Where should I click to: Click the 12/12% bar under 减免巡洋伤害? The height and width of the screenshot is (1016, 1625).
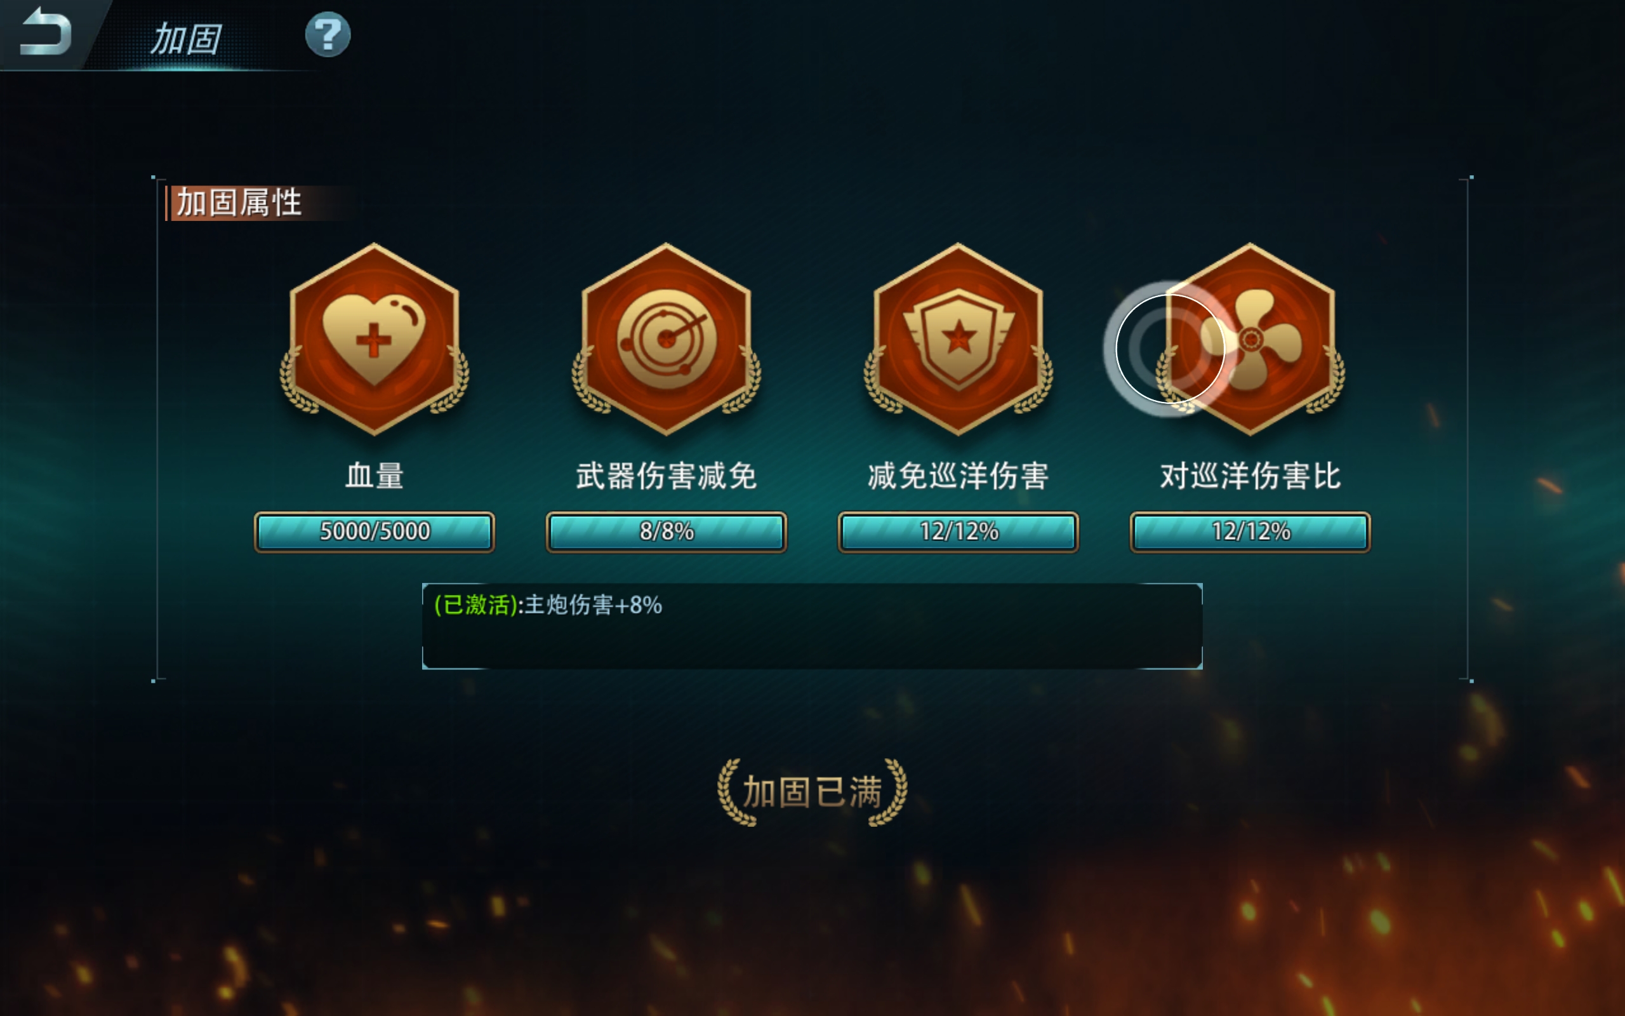[x=958, y=532]
